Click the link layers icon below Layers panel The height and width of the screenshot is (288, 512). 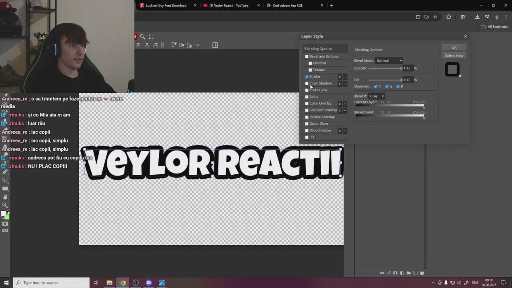pos(382,273)
